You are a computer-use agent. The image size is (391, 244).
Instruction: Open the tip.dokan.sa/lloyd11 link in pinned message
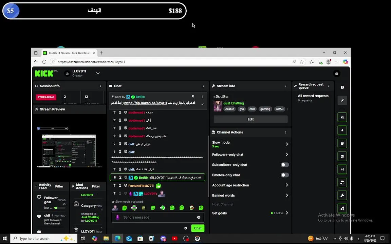(146, 103)
